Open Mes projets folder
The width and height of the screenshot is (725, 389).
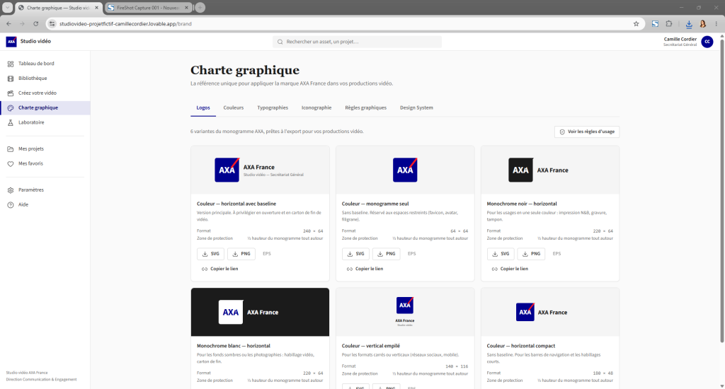pos(45,149)
